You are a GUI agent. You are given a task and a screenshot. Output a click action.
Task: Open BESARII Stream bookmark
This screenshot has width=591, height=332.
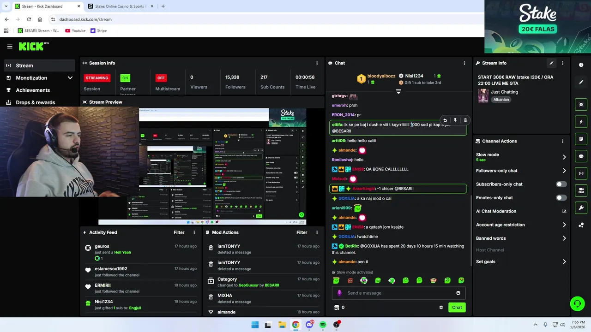38,31
